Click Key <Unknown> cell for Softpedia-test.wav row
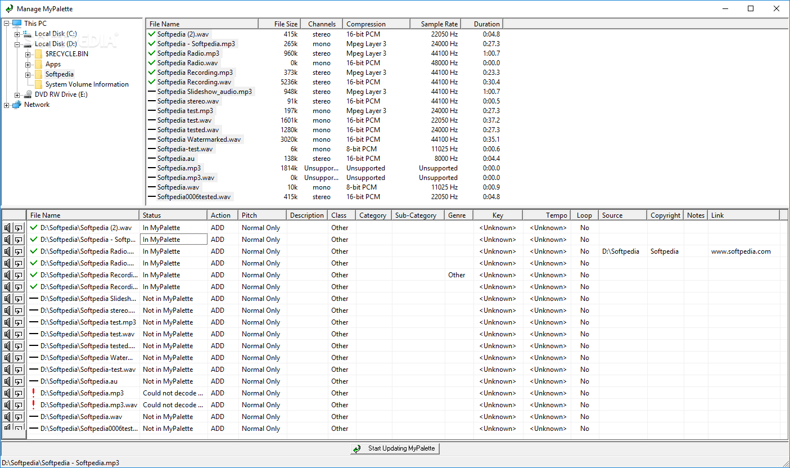 498,370
